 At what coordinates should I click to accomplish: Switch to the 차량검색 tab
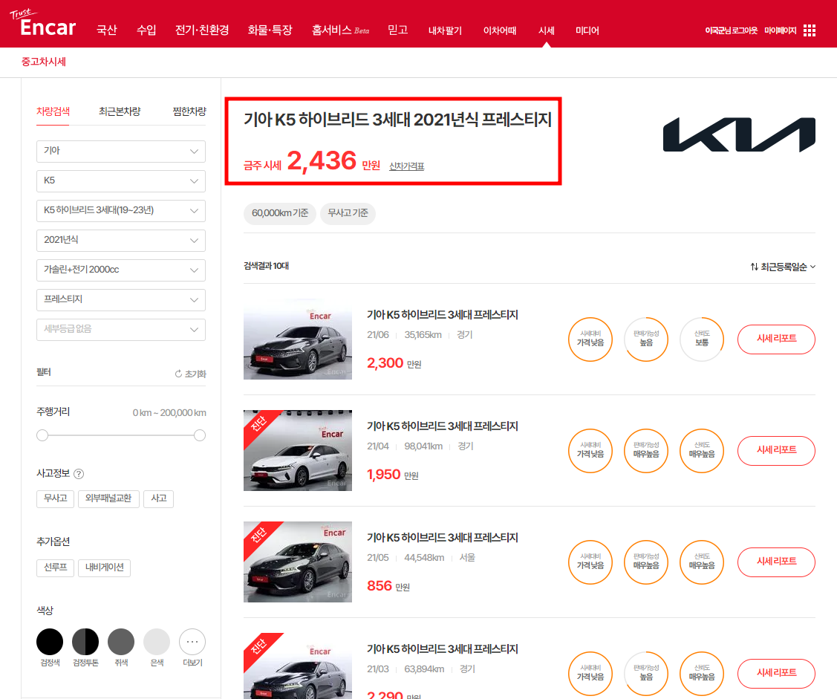point(53,111)
